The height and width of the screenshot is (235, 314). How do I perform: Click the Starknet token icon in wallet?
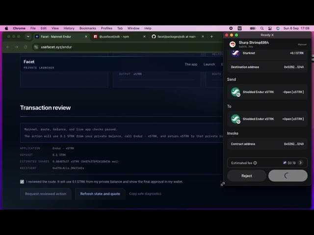click(235, 53)
